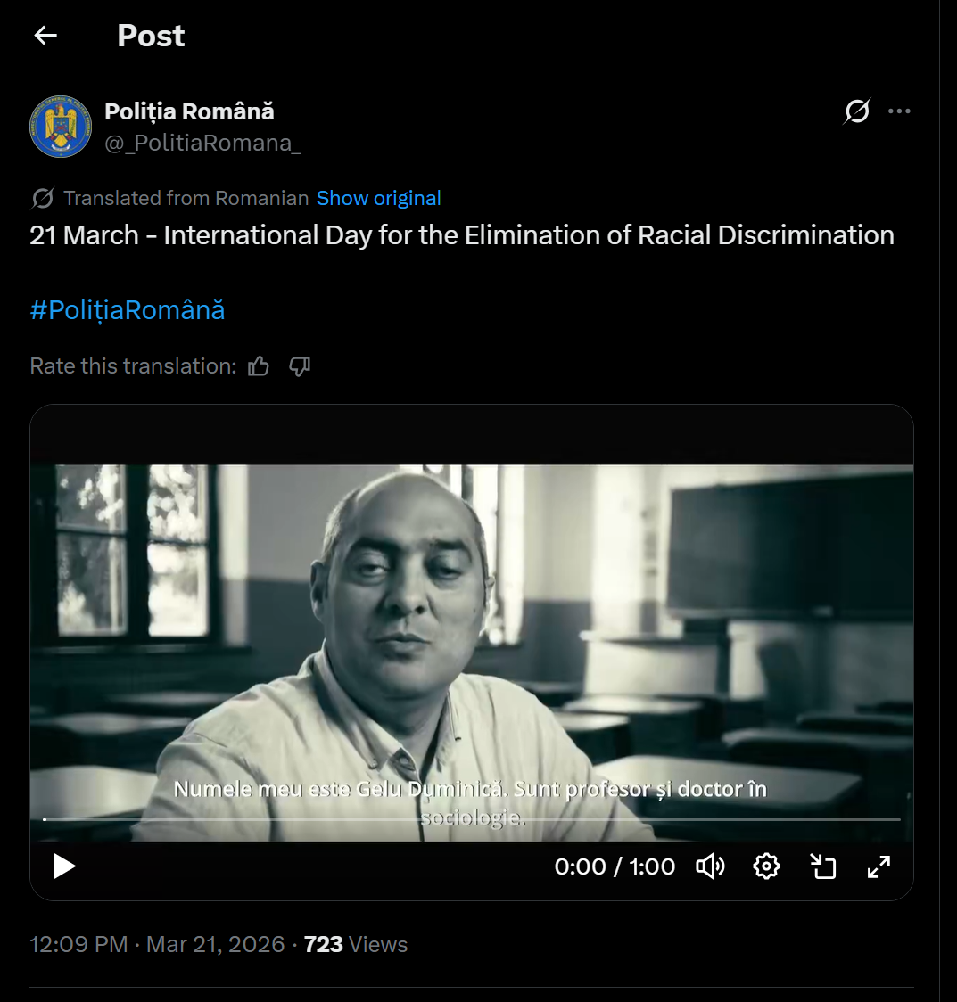Rate the translation with thumbs down
The image size is (957, 1002).
click(300, 366)
